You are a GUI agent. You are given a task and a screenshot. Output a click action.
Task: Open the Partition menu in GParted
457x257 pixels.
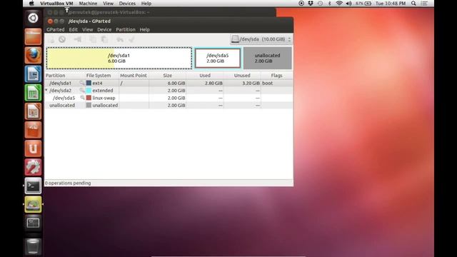pos(126,29)
